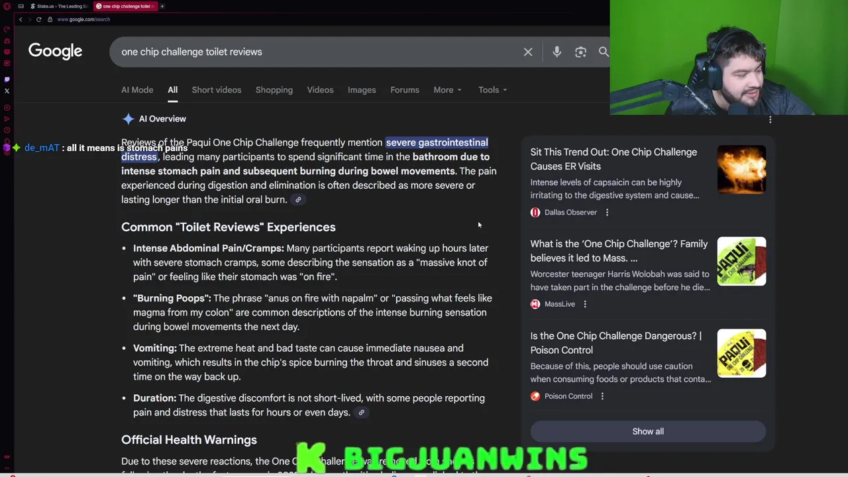
Task: Go back with the browser back arrow
Action: click(x=21, y=19)
